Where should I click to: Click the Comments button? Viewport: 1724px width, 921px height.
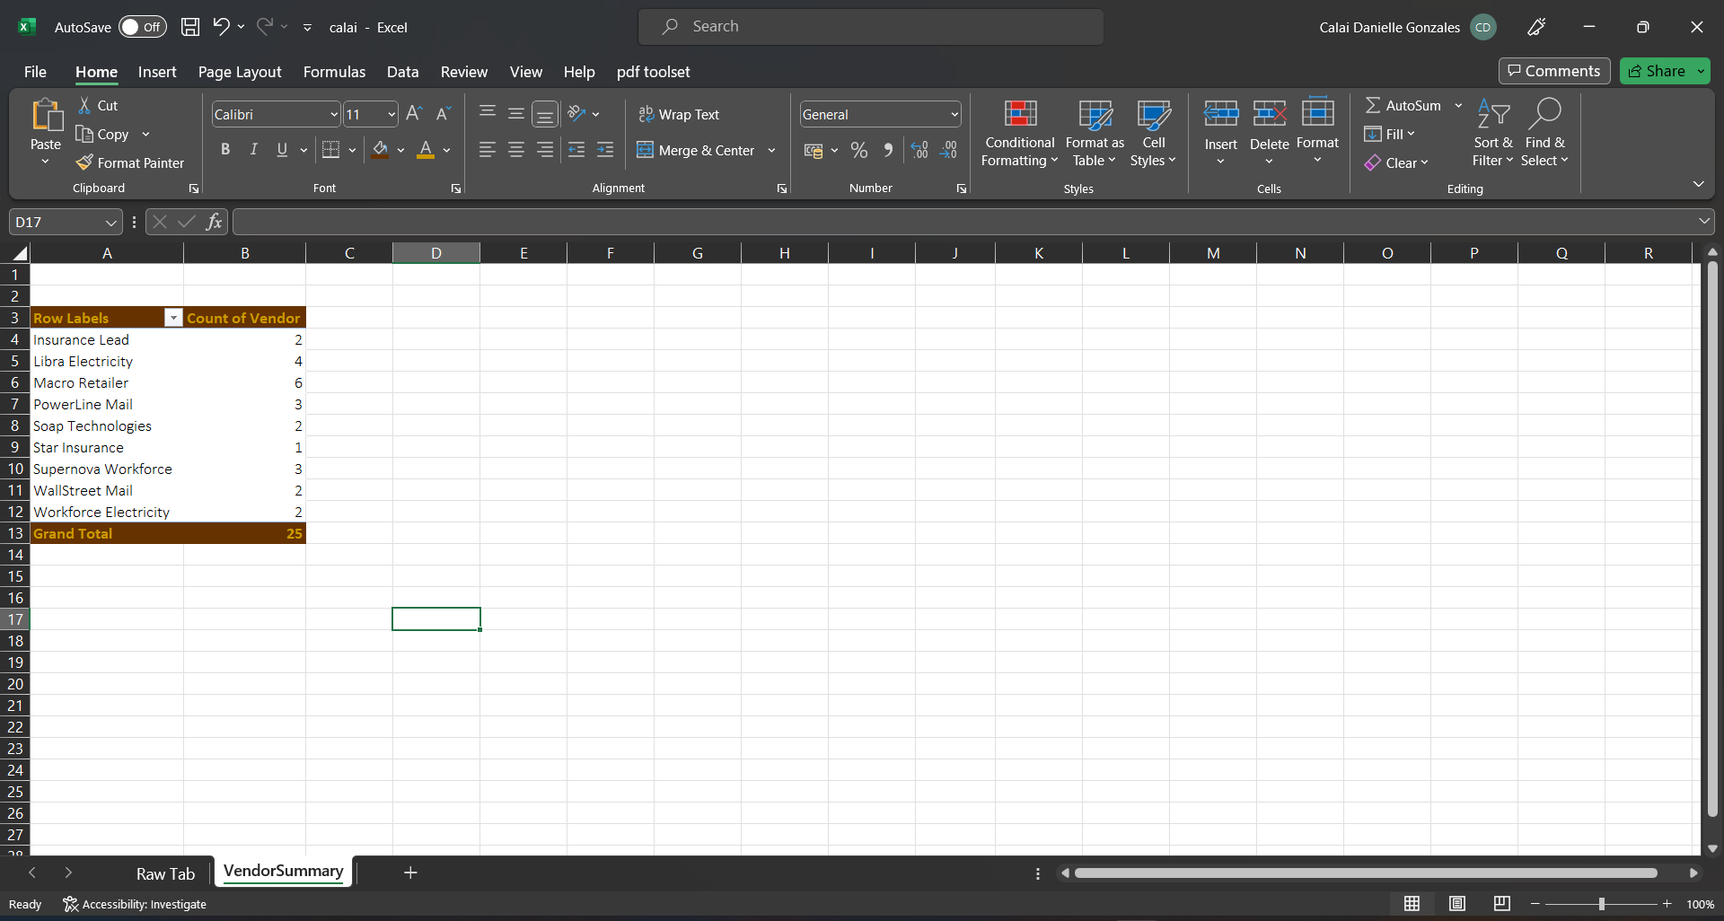[x=1553, y=71]
